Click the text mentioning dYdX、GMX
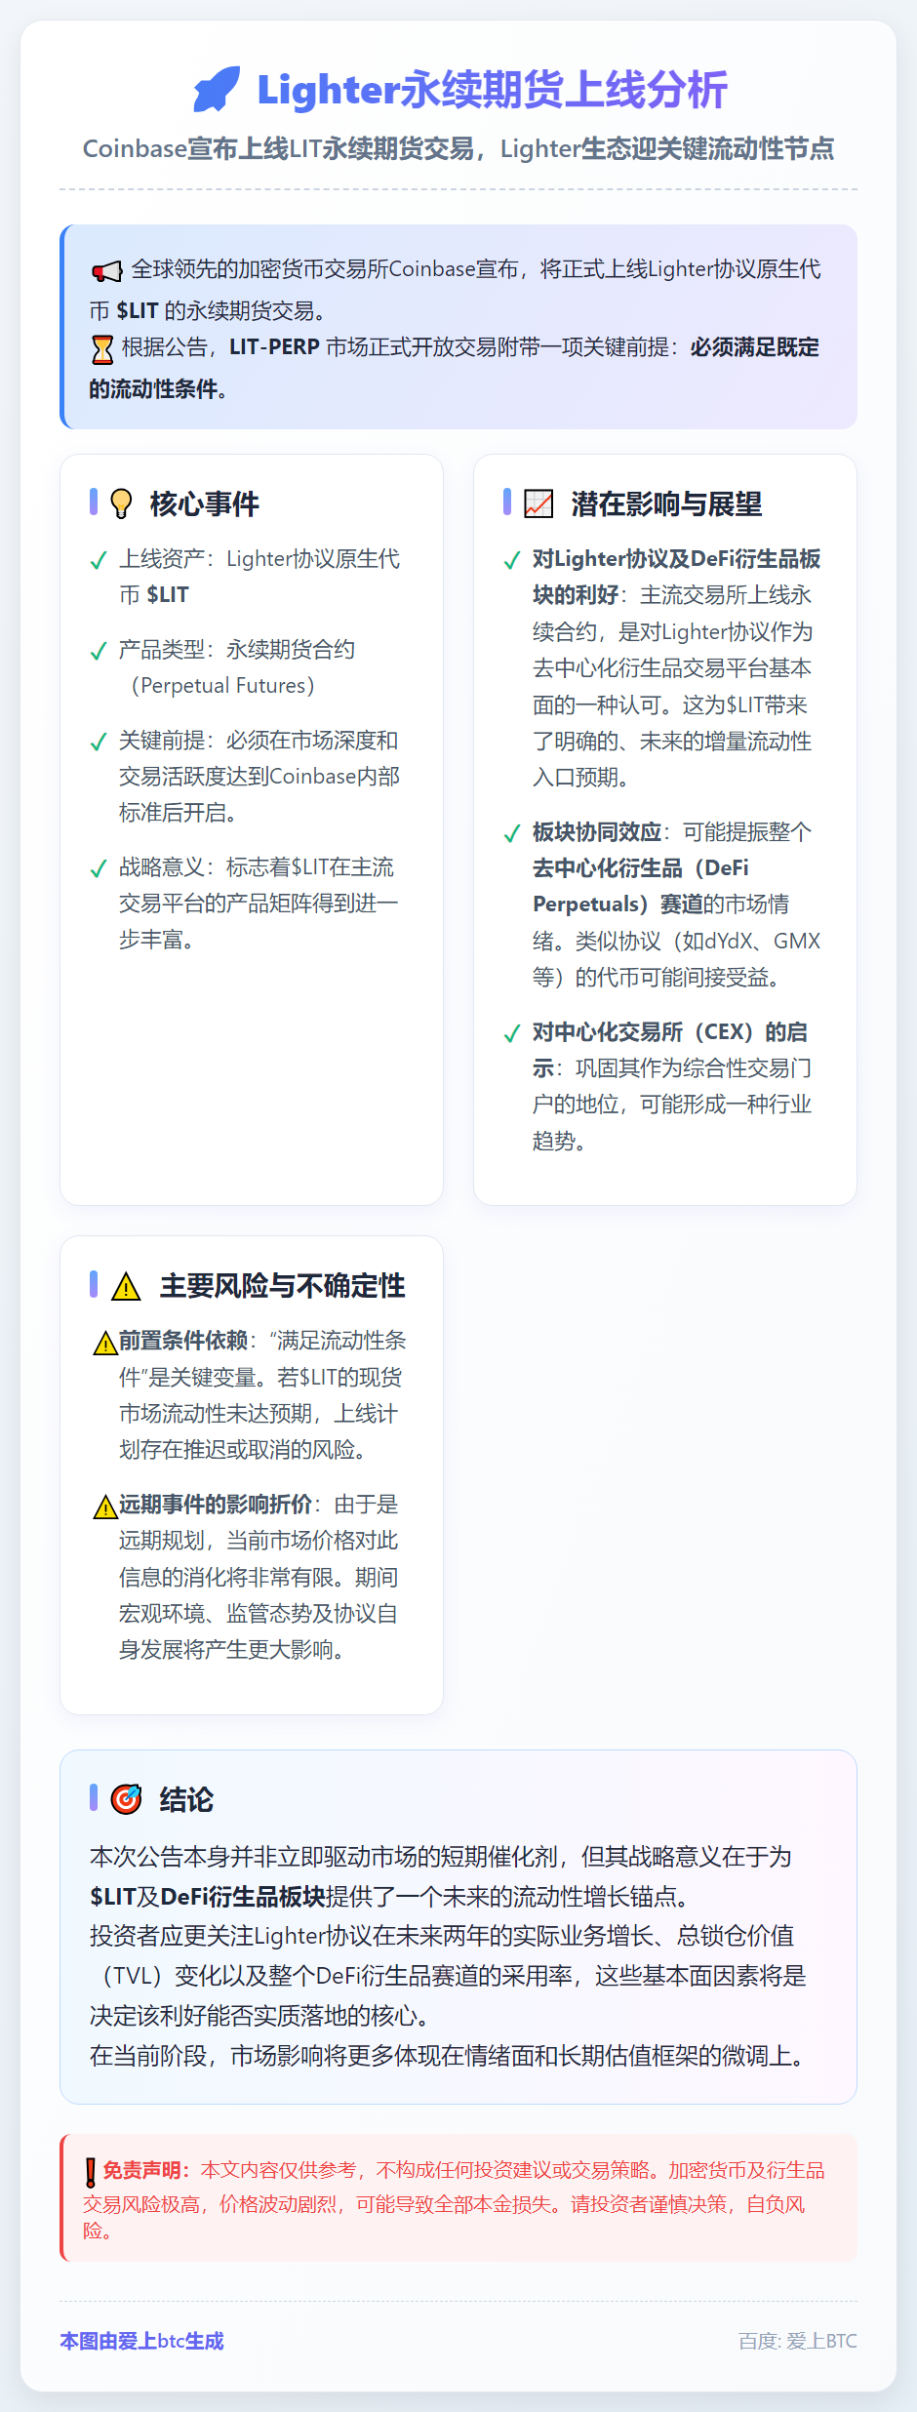Screen dimensions: 917x2412 677,959
